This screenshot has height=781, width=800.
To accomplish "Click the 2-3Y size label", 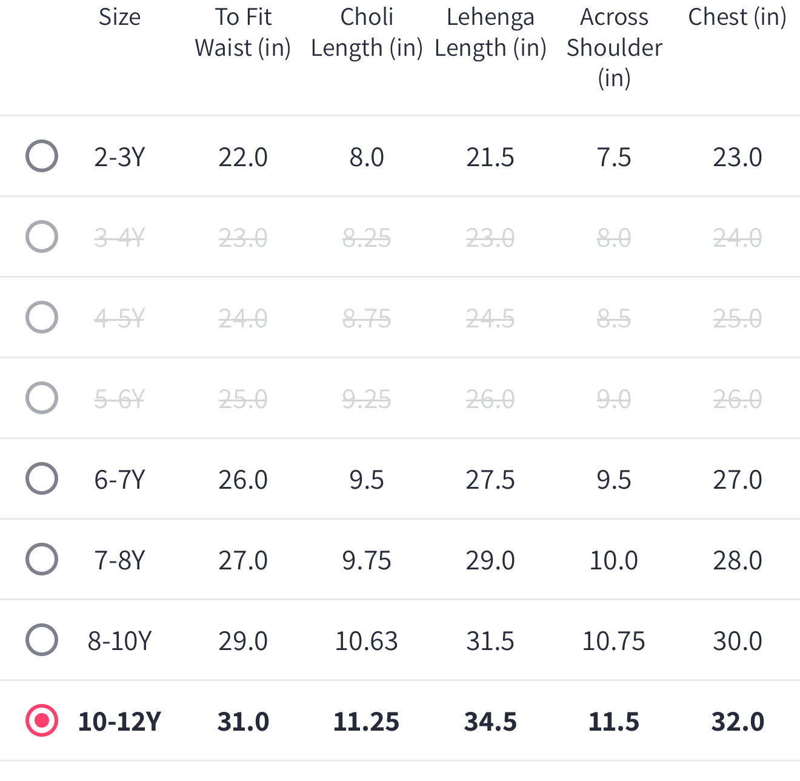I will (x=119, y=157).
